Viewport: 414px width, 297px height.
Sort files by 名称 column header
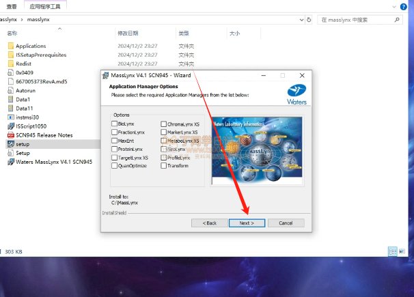(12, 33)
